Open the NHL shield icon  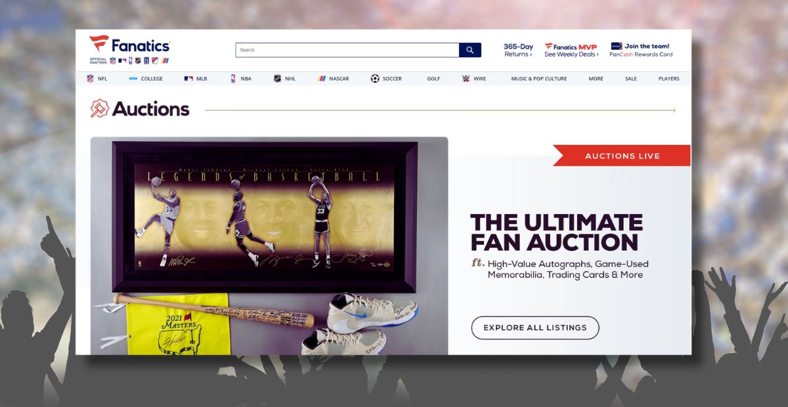[277, 79]
